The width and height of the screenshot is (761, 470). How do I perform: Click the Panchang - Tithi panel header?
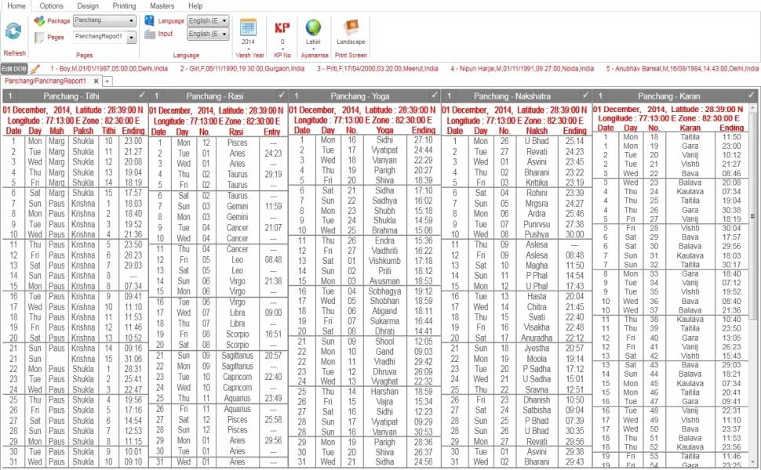tap(75, 96)
